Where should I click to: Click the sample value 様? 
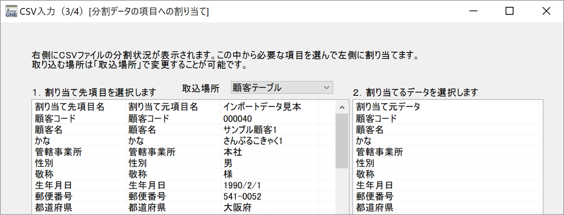pyautogui.click(x=228, y=174)
